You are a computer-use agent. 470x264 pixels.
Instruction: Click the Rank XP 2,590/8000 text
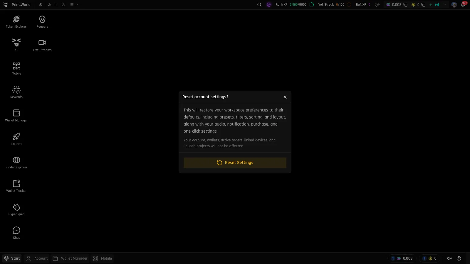291,5
